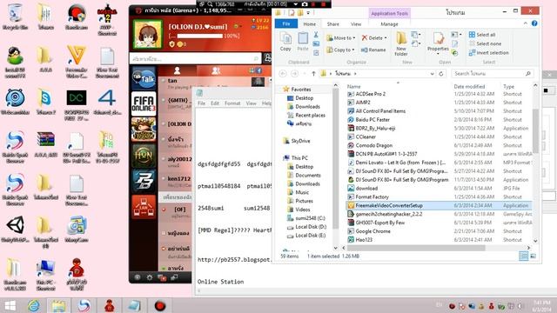Open FIFA Online 3 in Garena sidebar
This screenshot has height=313, width=557.
144,103
